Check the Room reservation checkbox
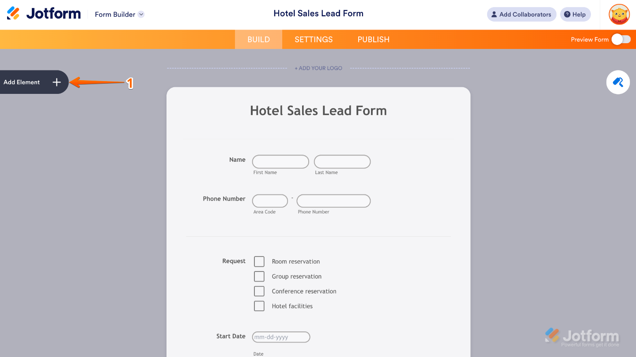Image resolution: width=636 pixels, height=357 pixels. [x=259, y=261]
